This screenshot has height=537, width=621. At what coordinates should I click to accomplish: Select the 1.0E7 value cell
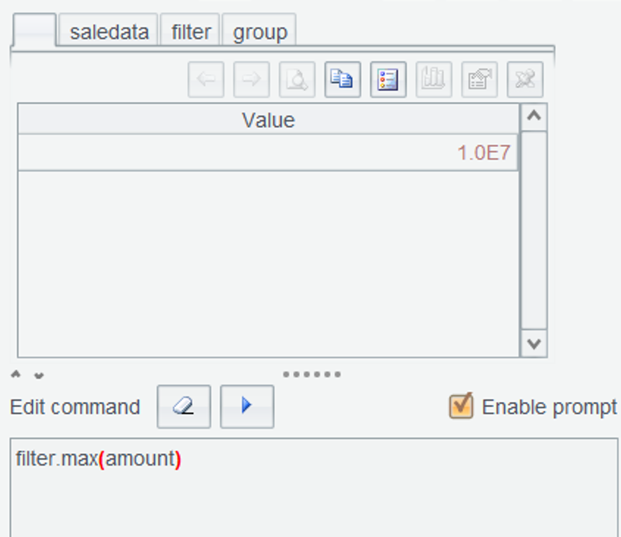(x=267, y=152)
